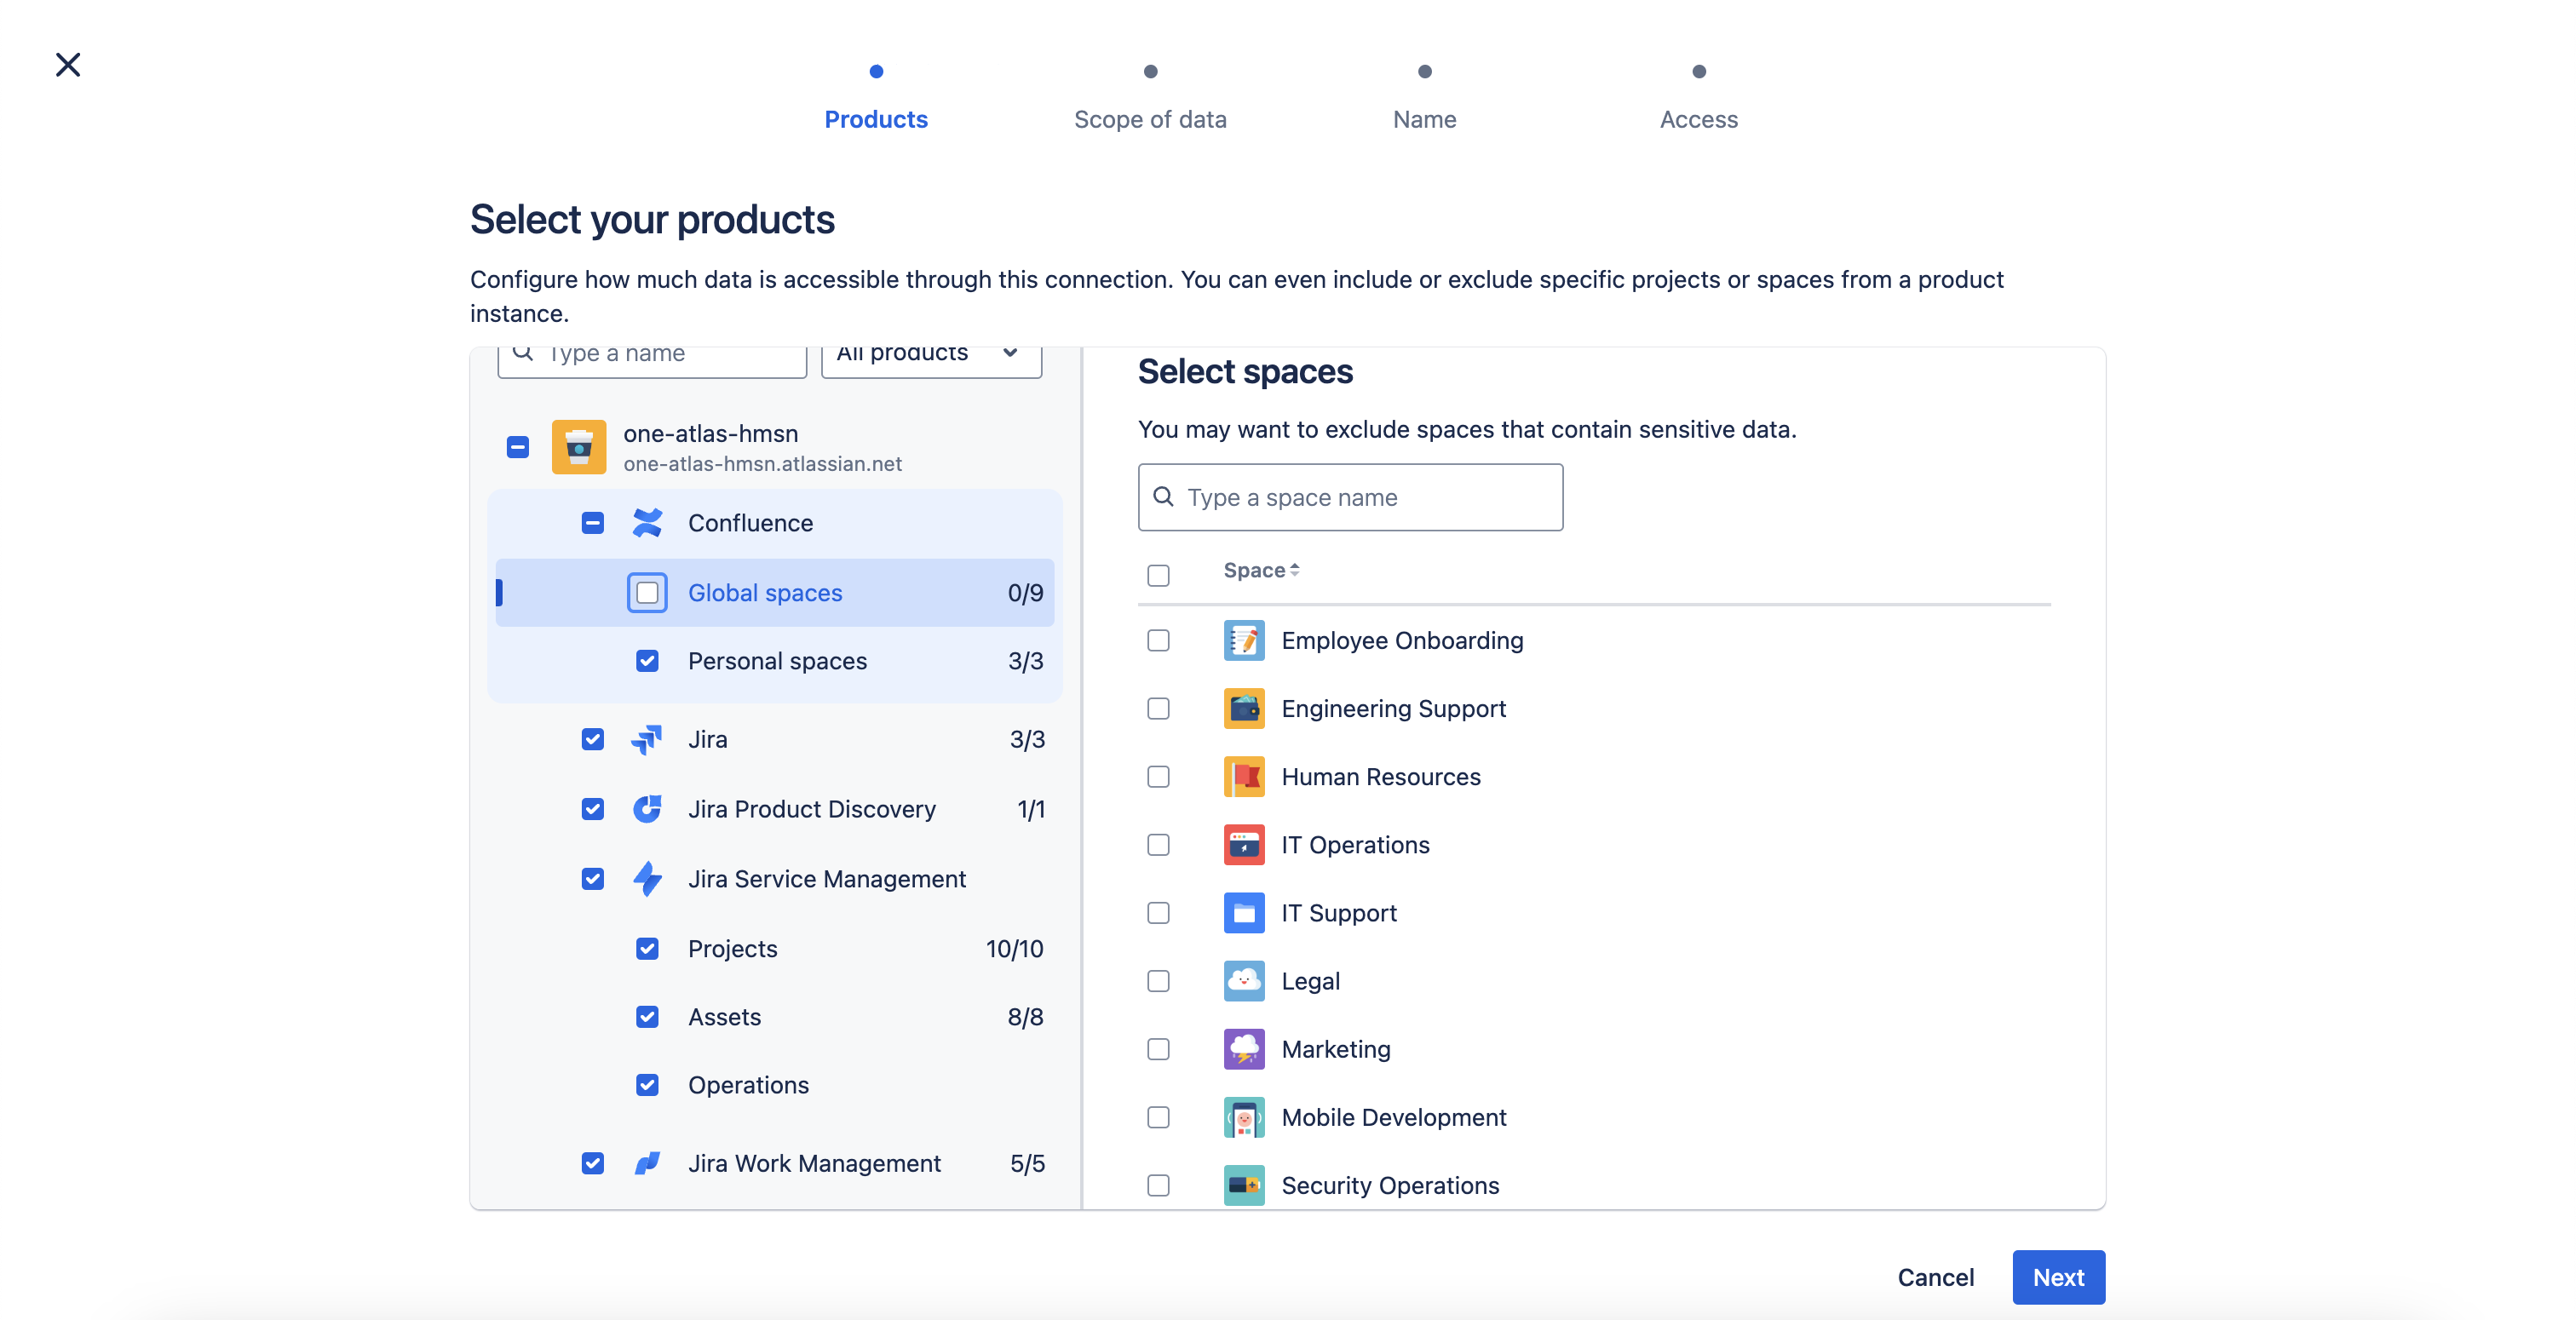Click the Mobile Development space name
This screenshot has height=1320, width=2576.
[1393, 1117]
